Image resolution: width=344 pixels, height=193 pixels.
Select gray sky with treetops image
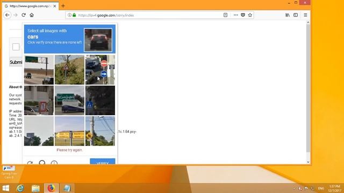point(39,131)
